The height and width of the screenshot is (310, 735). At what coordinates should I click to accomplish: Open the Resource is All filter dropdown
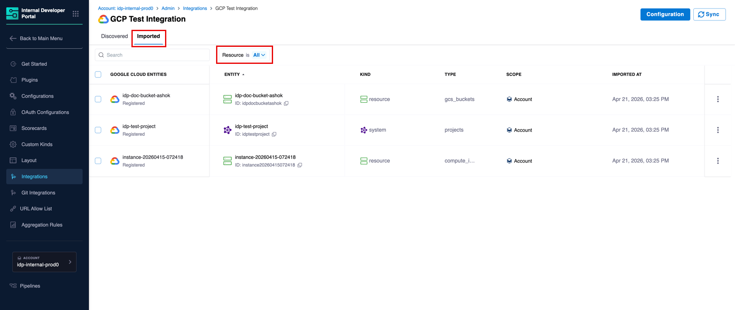click(244, 55)
